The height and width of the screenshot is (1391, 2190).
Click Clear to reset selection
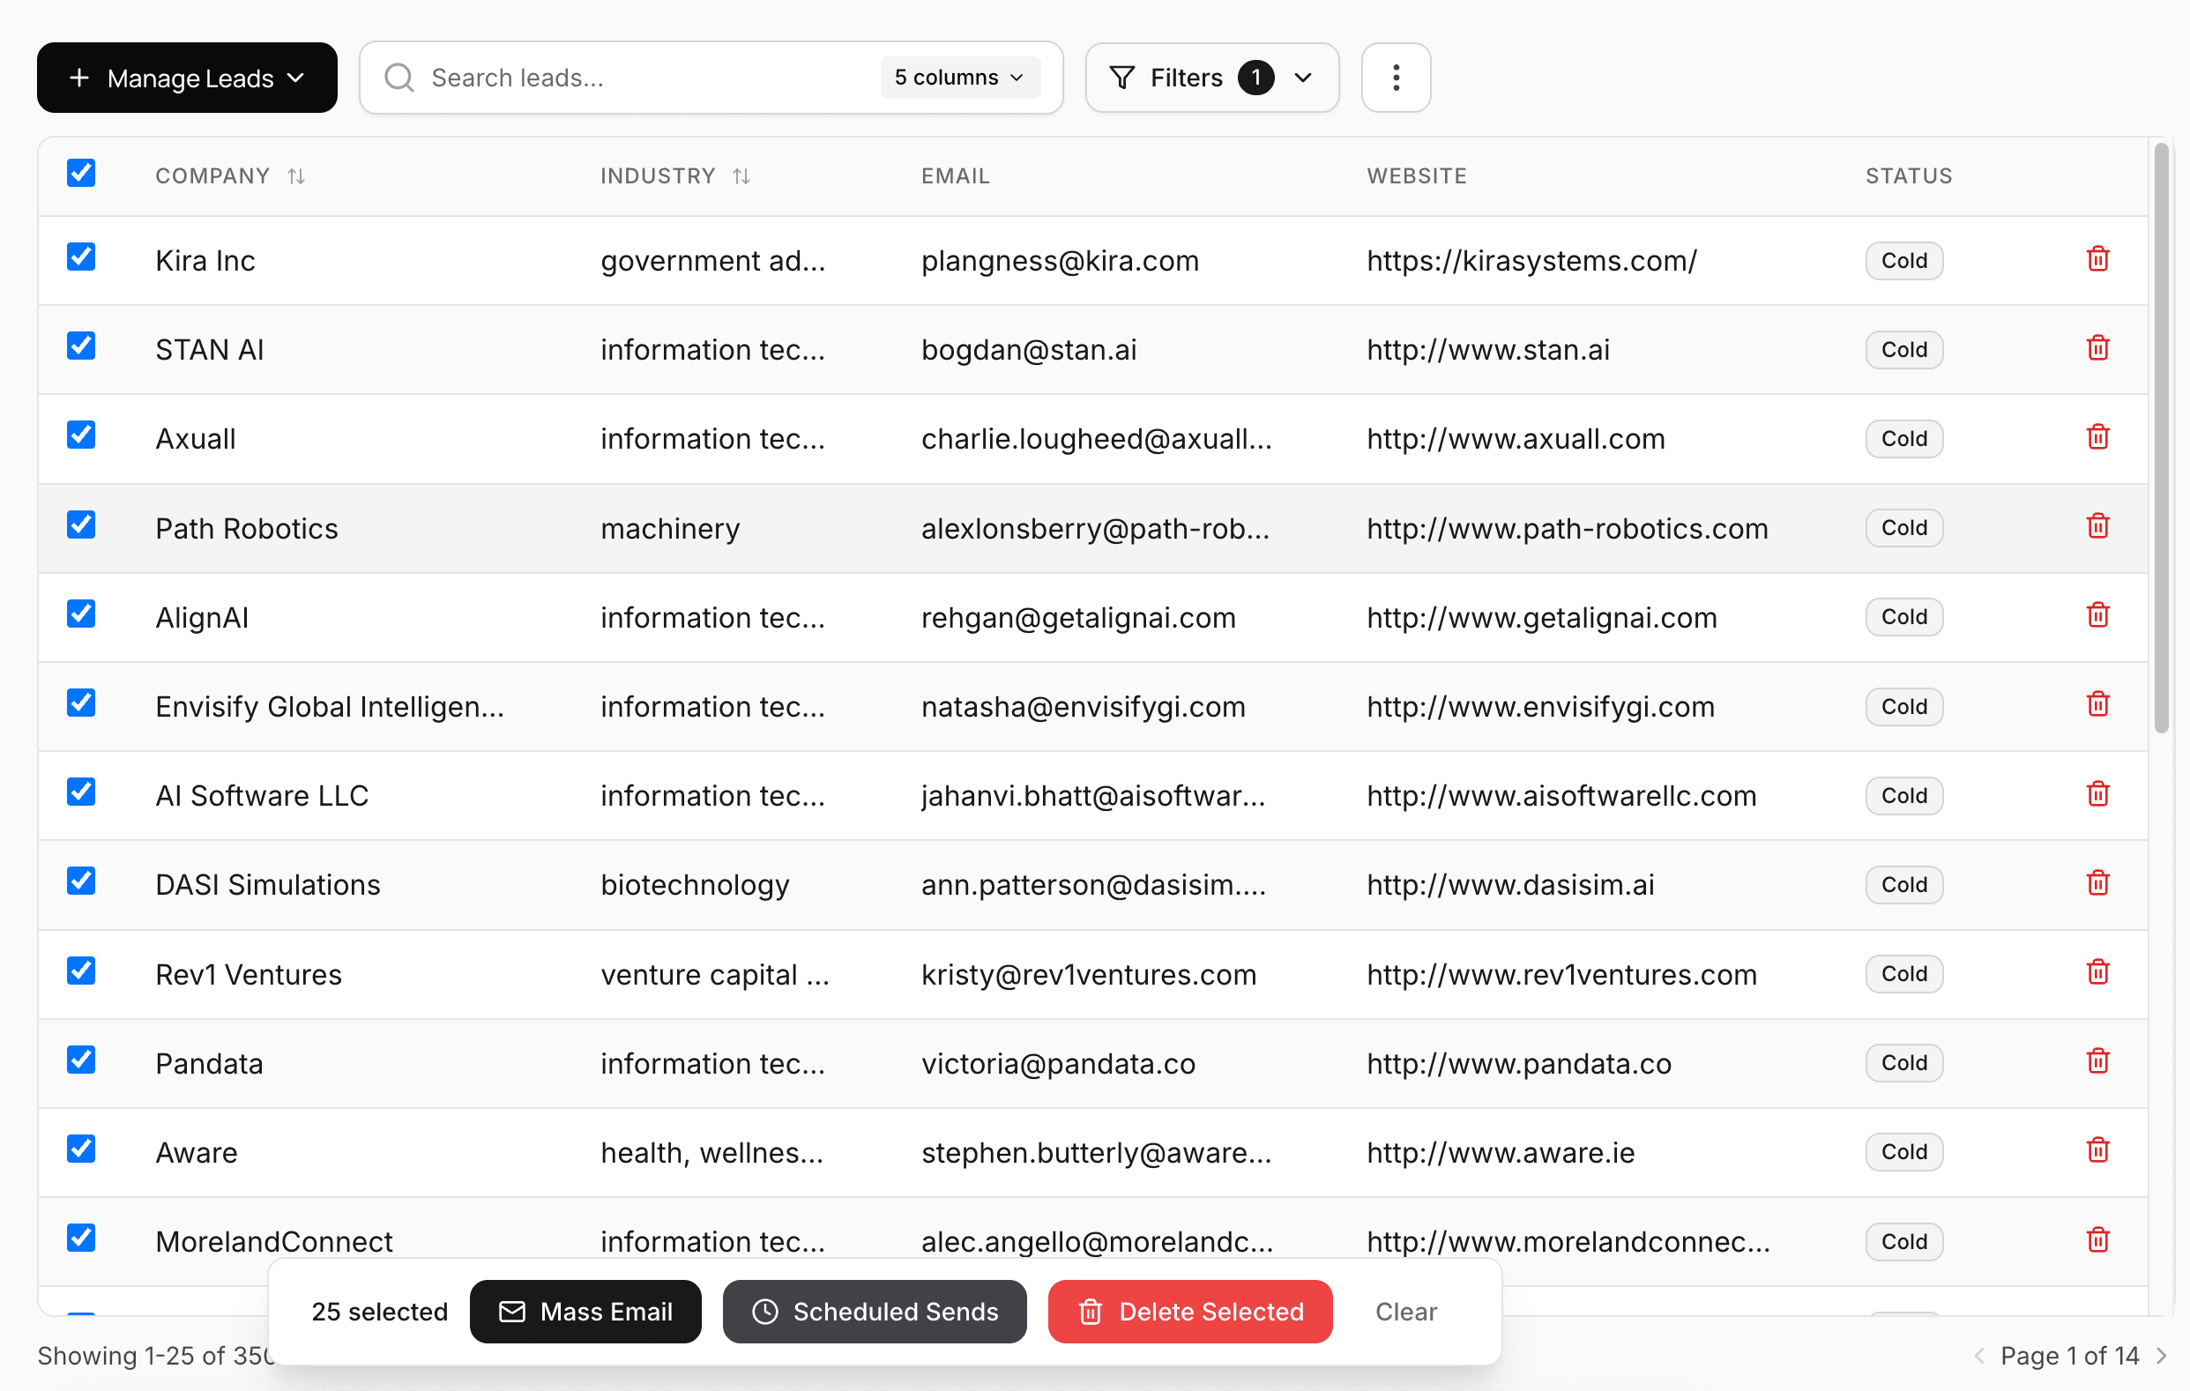tap(1405, 1311)
